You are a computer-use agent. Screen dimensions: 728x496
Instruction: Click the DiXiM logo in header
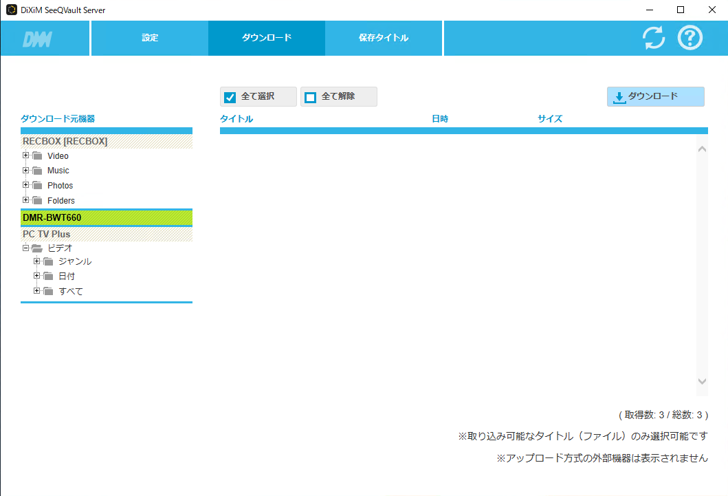coord(37,39)
